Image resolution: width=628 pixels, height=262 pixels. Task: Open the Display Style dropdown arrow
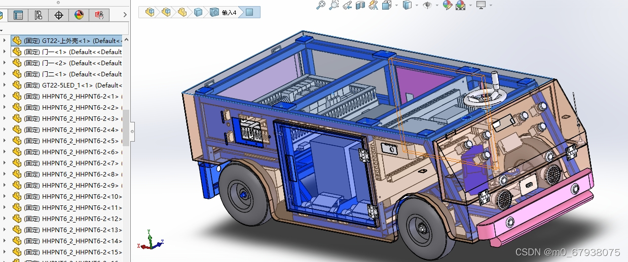(x=416, y=5)
